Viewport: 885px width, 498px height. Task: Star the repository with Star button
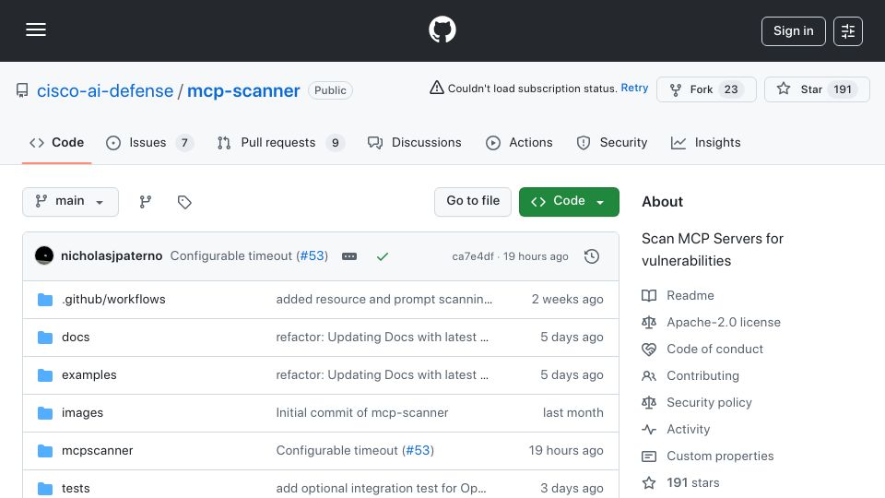(817, 89)
